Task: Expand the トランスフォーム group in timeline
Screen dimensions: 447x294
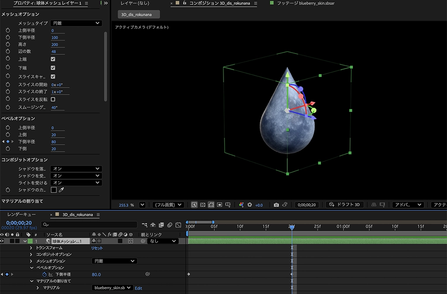Action: 31,248
